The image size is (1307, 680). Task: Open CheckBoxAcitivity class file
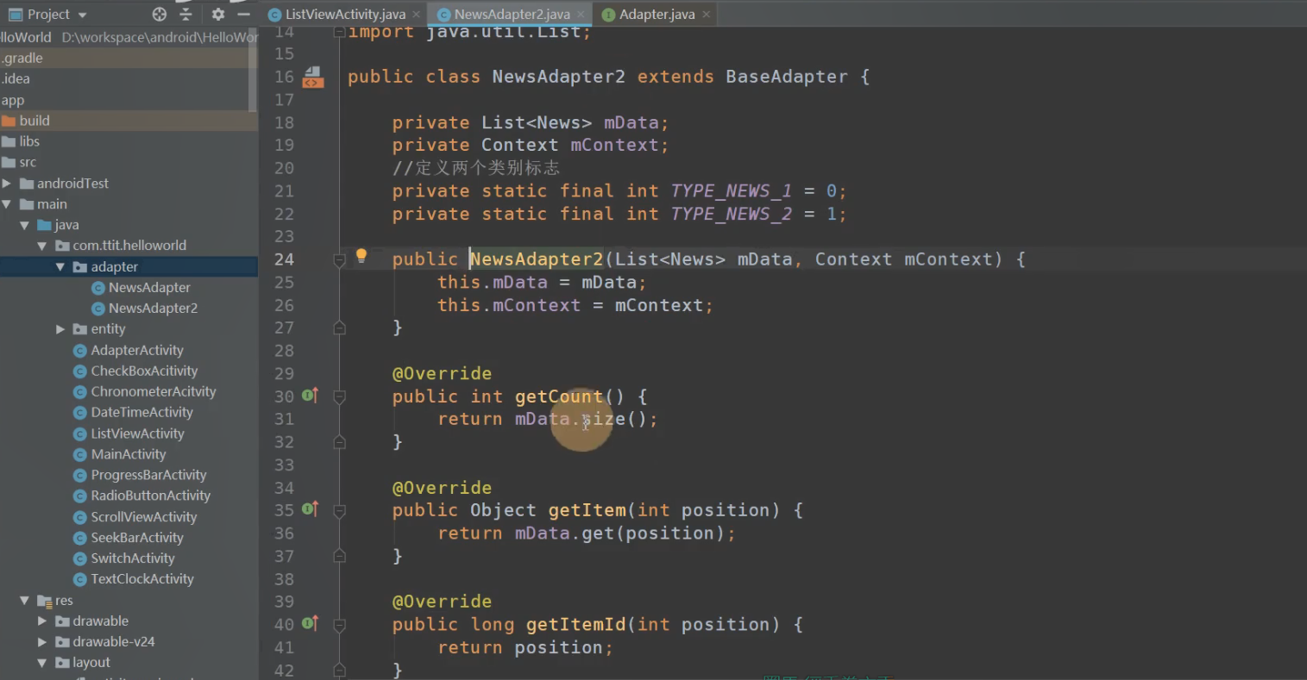click(x=144, y=371)
